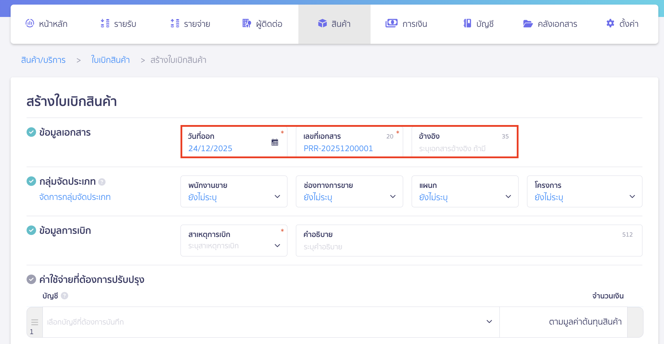
Task: Open the บัญชี menu tab
Action: click(x=479, y=24)
